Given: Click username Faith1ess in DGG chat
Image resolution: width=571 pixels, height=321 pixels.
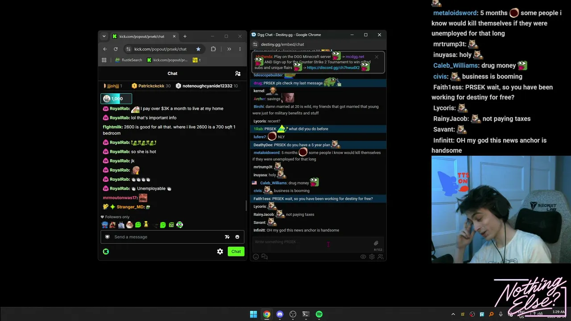Looking at the screenshot, I should (262, 199).
